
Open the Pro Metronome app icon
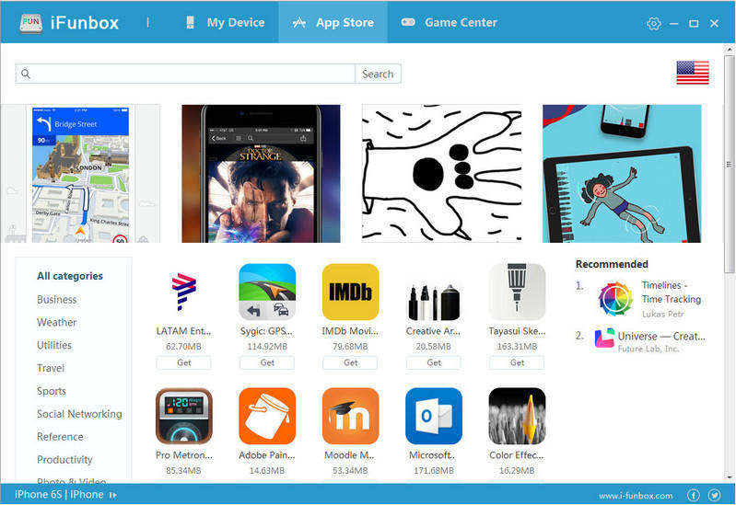tap(183, 416)
